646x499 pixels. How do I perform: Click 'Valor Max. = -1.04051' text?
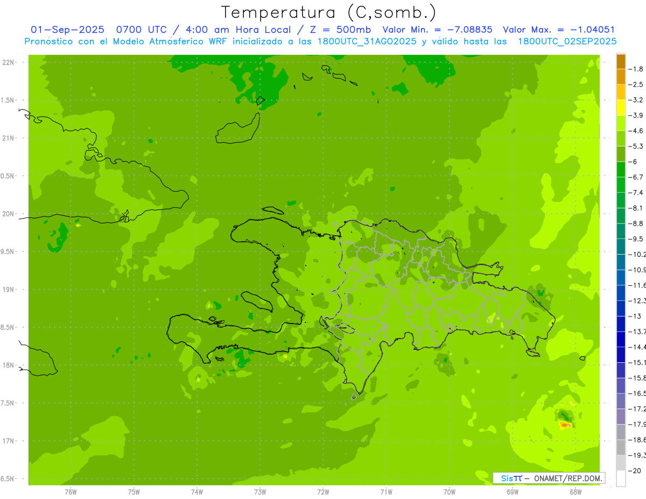tap(559, 30)
